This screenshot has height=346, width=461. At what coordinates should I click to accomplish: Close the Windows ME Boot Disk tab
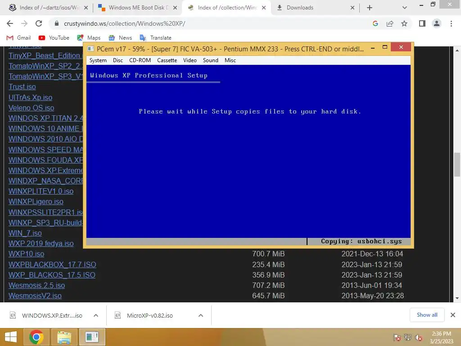point(175,8)
